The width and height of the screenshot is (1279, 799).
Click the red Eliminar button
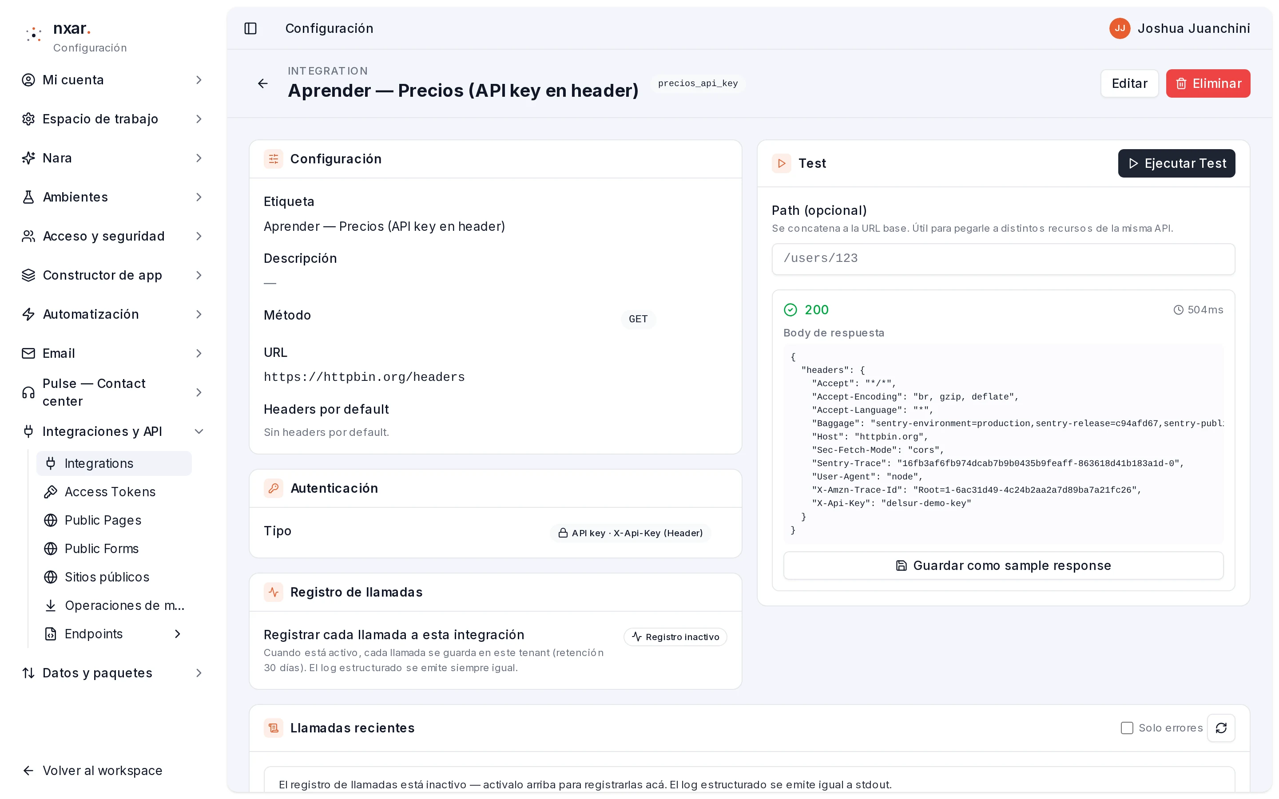[x=1208, y=83]
